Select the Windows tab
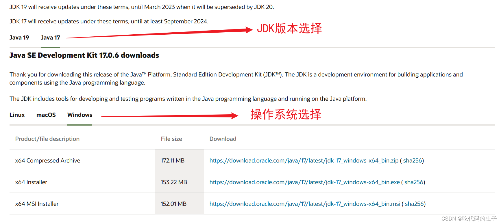501x224 pixels. tap(80, 115)
